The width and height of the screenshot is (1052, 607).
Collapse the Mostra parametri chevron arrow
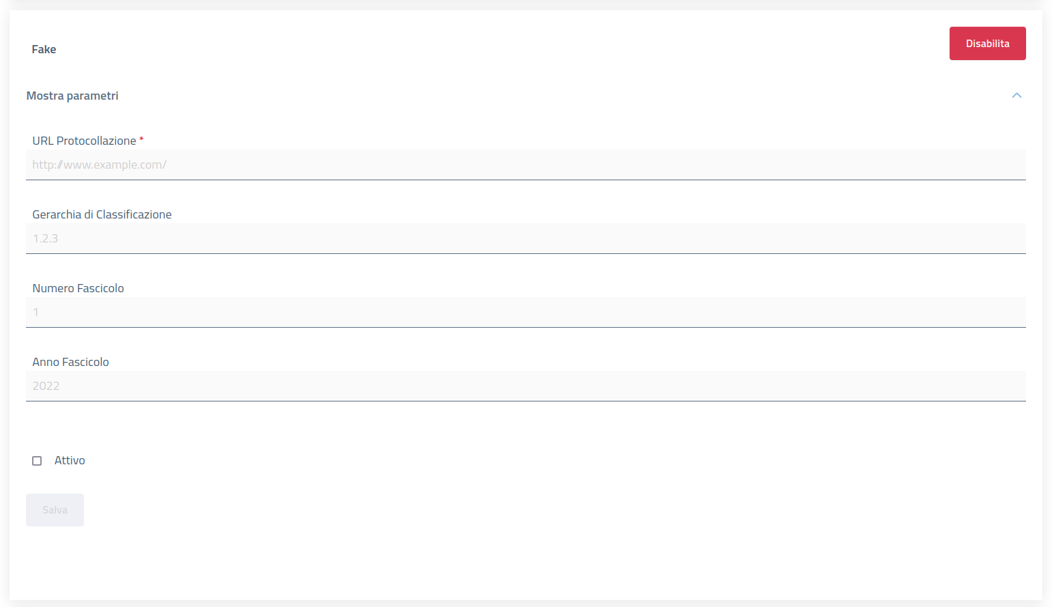point(1017,96)
